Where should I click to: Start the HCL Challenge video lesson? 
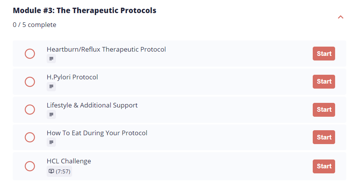pos(324,166)
